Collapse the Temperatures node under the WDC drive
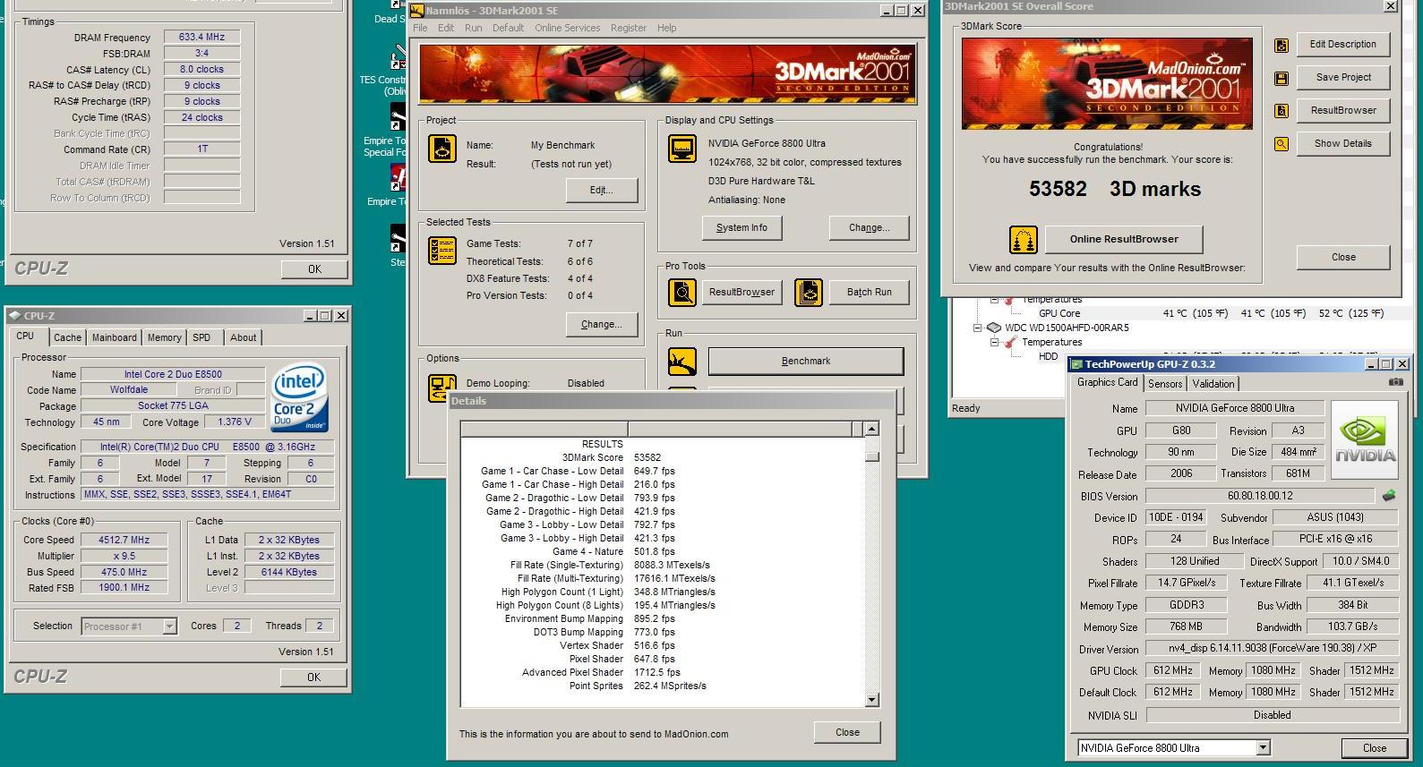 click(x=994, y=342)
